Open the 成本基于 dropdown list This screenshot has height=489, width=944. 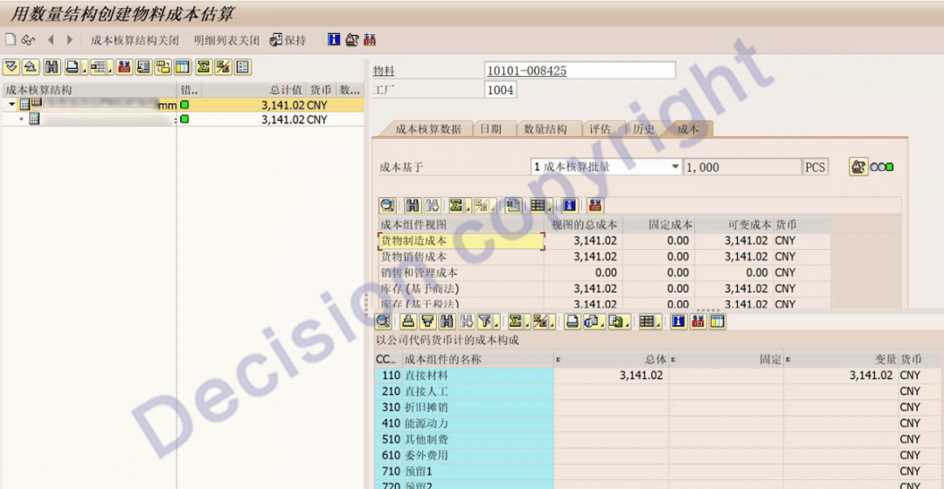(675, 167)
